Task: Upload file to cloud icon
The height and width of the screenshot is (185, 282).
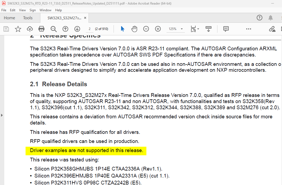Action: (x=30, y=29)
